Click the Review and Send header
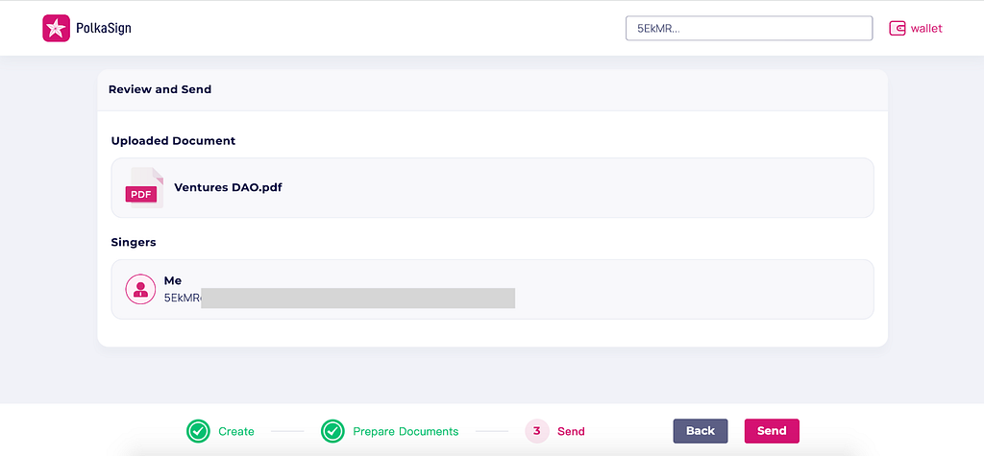This screenshot has width=984, height=456. pyautogui.click(x=160, y=89)
